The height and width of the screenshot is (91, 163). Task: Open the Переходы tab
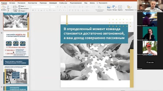(43, 3)
